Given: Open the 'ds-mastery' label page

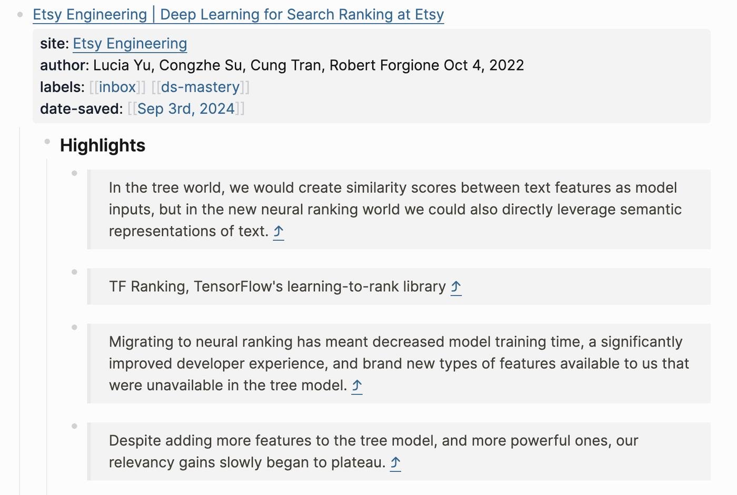Looking at the screenshot, I should point(200,87).
